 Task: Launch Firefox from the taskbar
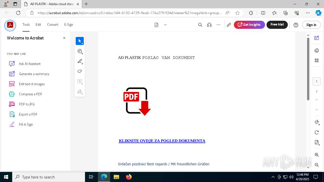(129, 177)
